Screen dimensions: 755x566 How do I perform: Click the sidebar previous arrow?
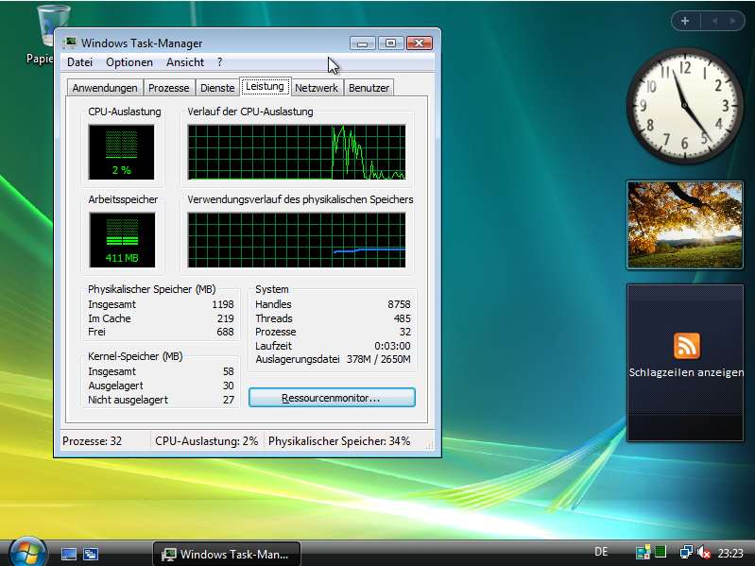coord(714,21)
